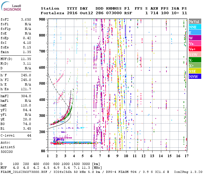The image size is (203, 174).
Task: Select the purple W legend swatch
Action: [x=195, y=38]
